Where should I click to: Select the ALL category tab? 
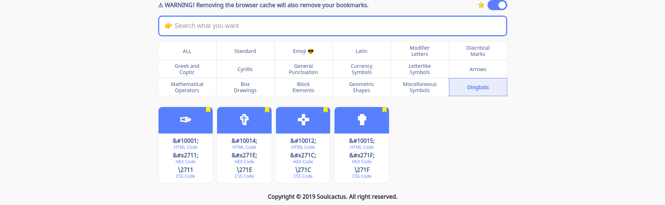click(x=187, y=51)
